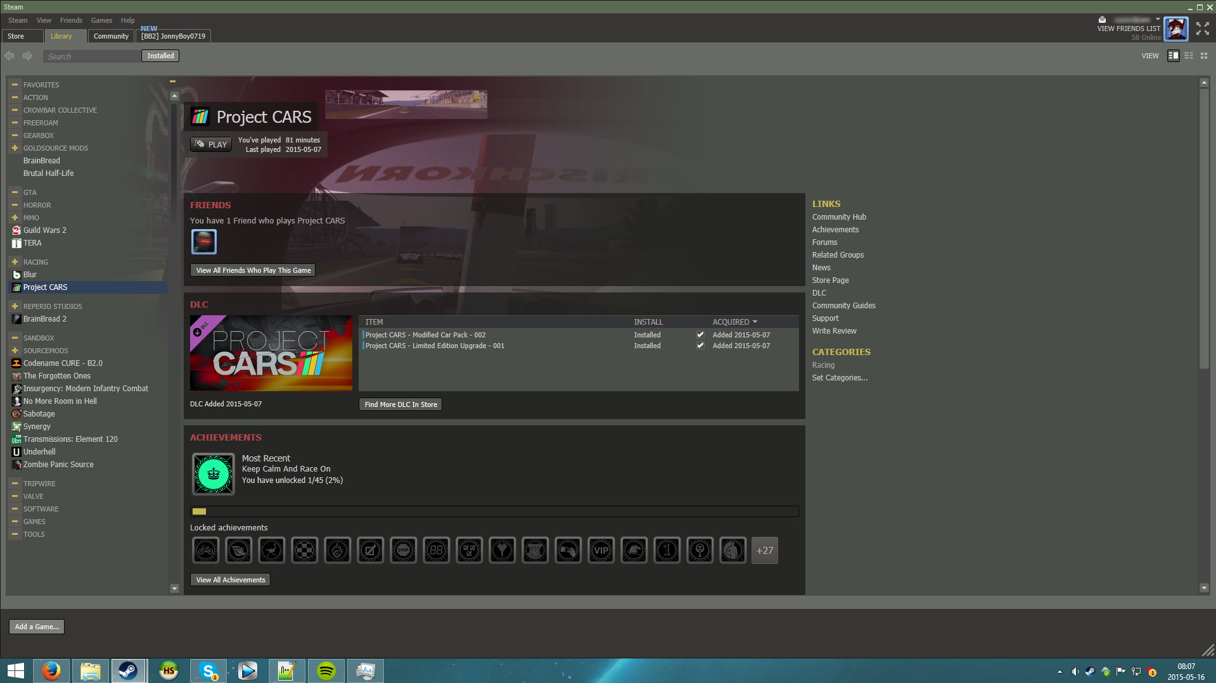Image resolution: width=1216 pixels, height=683 pixels.
Task: Click the back navigation arrow
Action: pyautogui.click(x=10, y=56)
